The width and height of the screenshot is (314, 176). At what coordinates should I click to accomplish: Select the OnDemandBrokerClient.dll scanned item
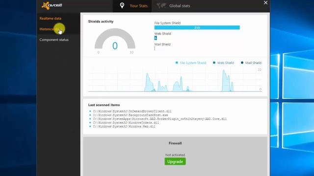tap(132, 111)
